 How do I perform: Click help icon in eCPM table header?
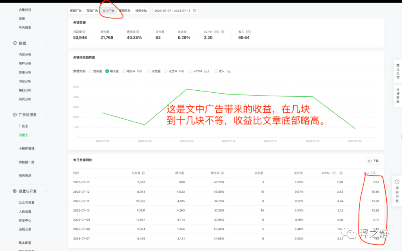(x=341, y=173)
